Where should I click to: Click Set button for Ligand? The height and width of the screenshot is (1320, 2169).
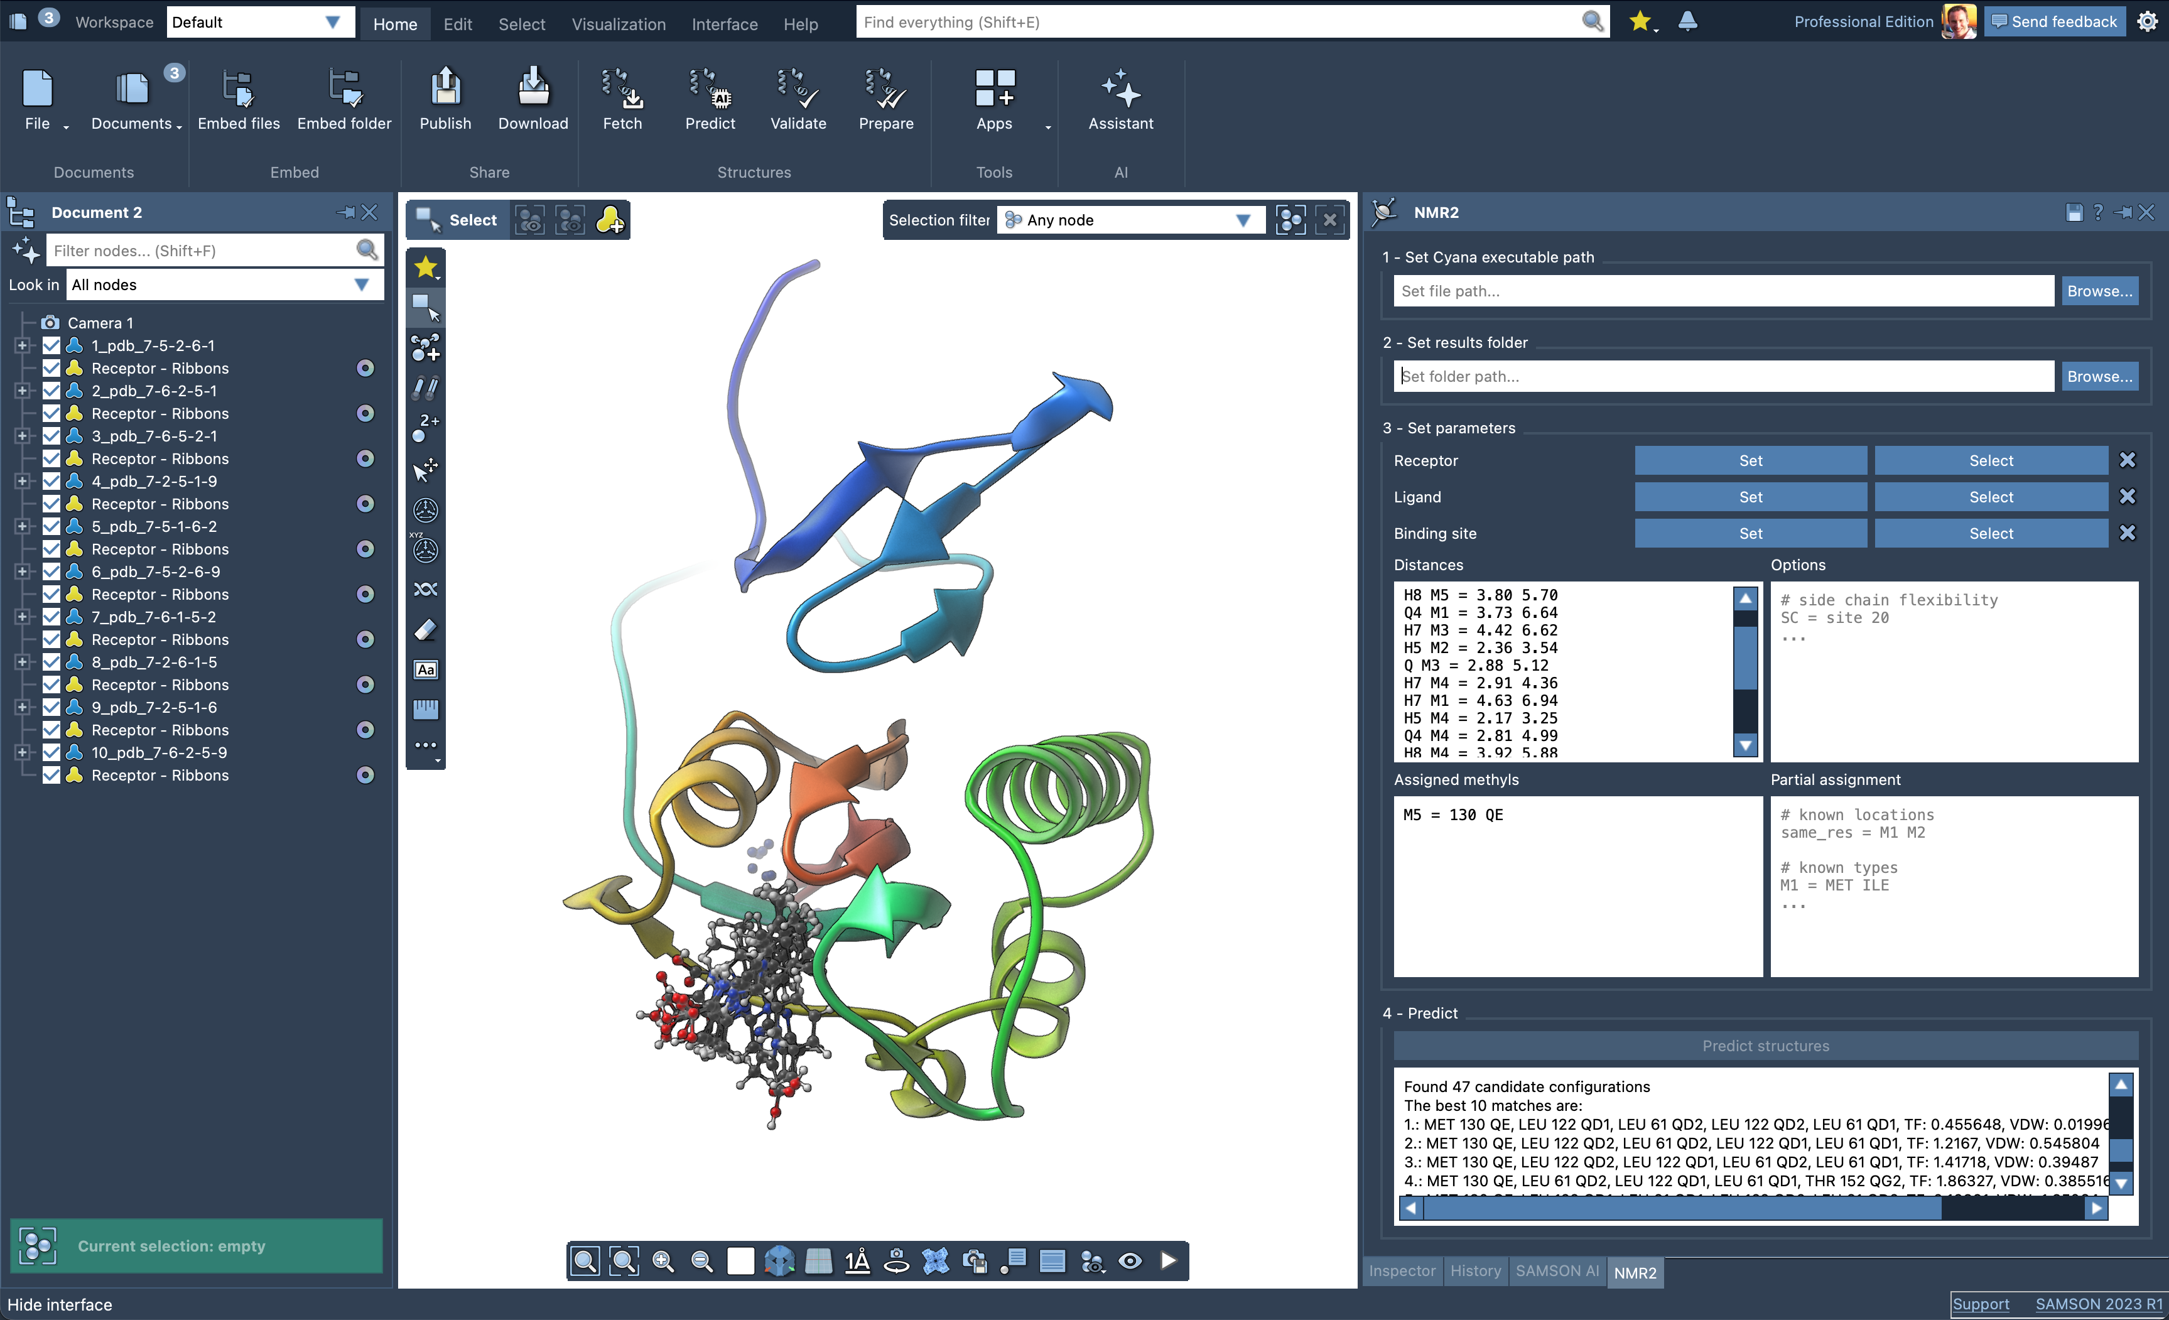point(1750,497)
